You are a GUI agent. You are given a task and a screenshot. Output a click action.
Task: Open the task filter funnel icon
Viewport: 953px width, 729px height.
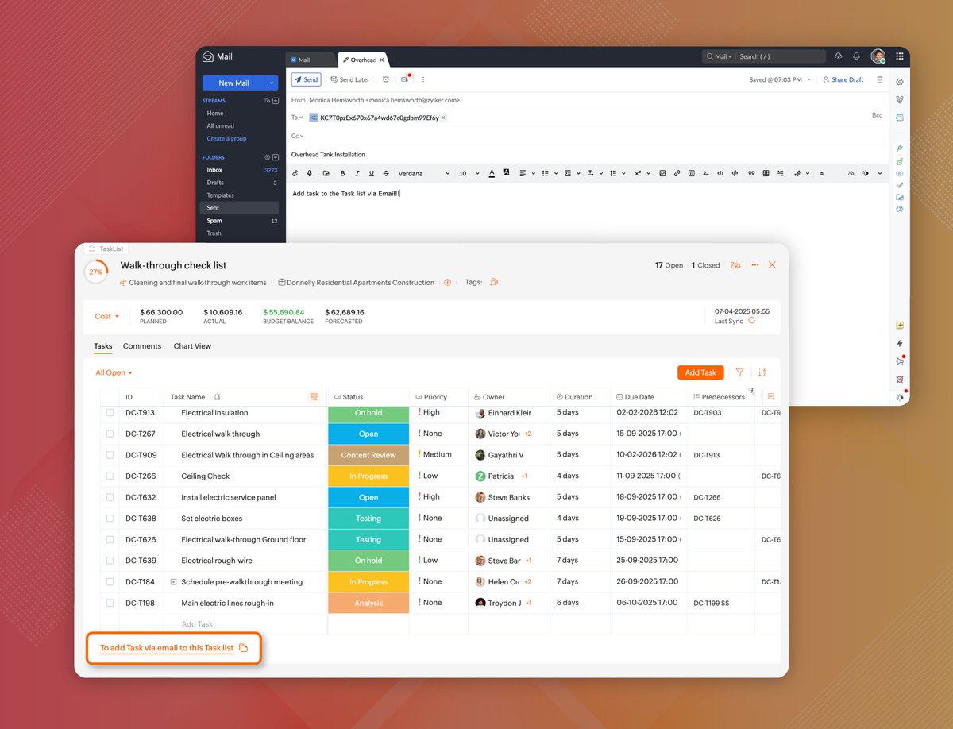point(740,372)
